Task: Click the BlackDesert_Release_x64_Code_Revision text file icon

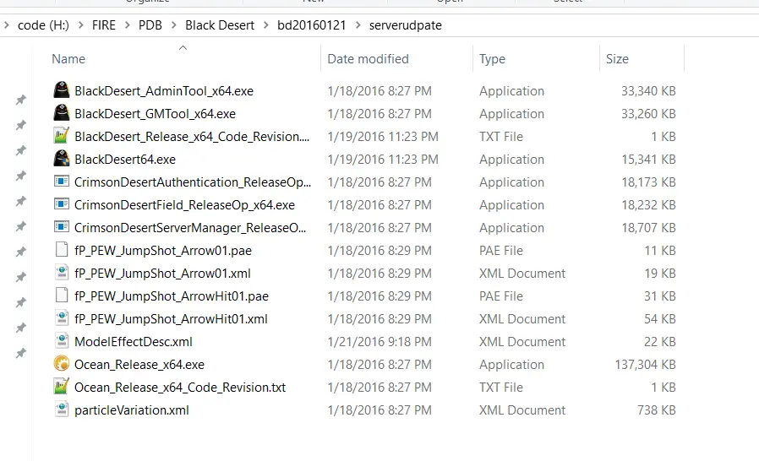Action: tap(62, 135)
